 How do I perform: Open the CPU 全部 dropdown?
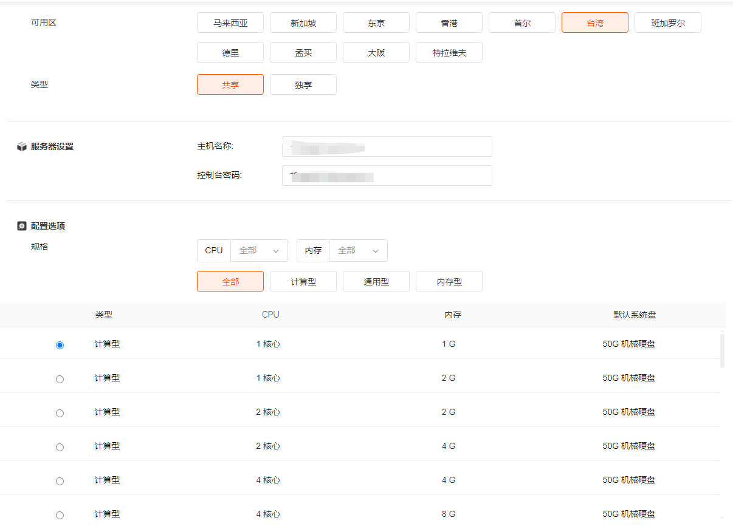coord(259,250)
